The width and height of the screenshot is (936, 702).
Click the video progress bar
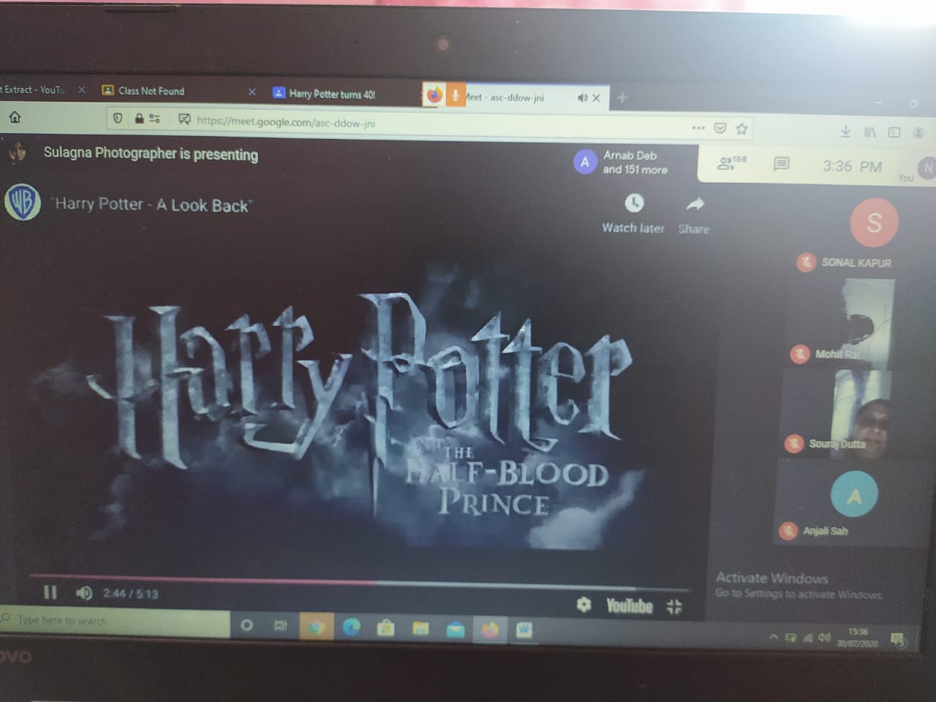click(358, 583)
